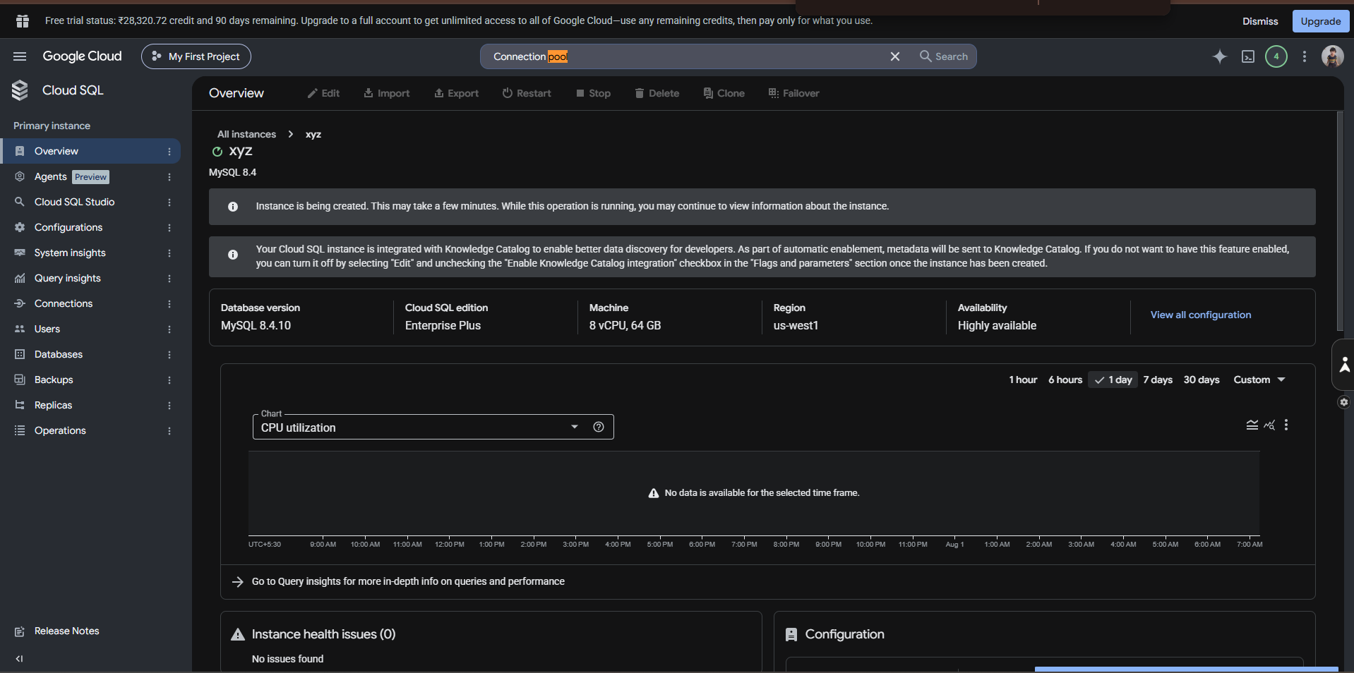The width and height of the screenshot is (1354, 673).
Task: Open Configurations in the sidebar
Action: click(68, 227)
